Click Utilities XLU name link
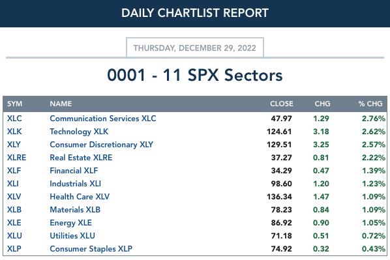390x260 pixels. [x=72, y=236]
